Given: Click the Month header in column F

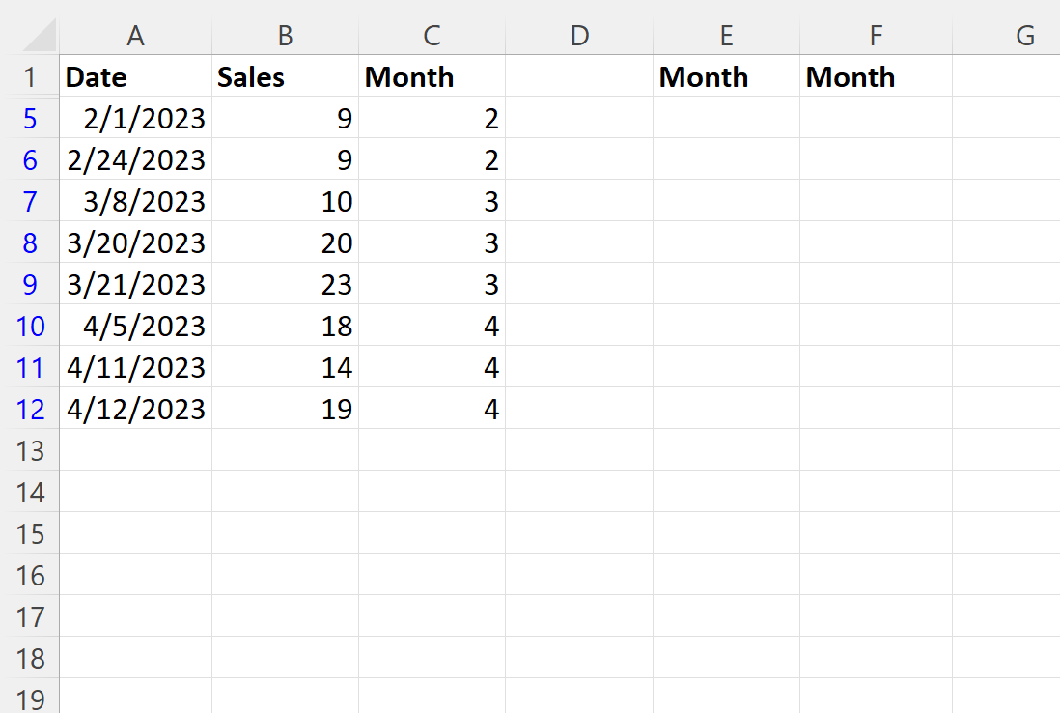Looking at the screenshot, I should (877, 76).
